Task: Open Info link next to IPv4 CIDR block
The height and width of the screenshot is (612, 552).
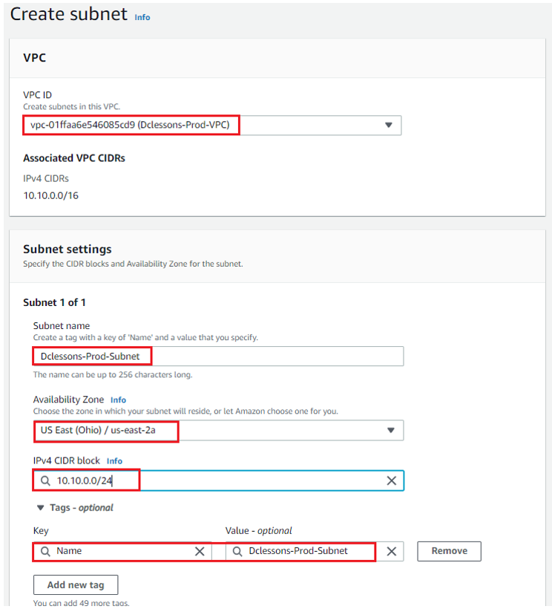Action: click(114, 461)
